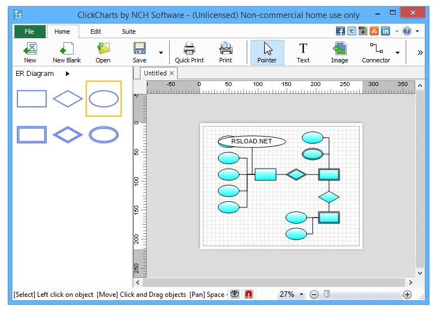Click the horizontal scrollbar left arrow
The height and width of the screenshot is (316, 440).
coord(138,283)
